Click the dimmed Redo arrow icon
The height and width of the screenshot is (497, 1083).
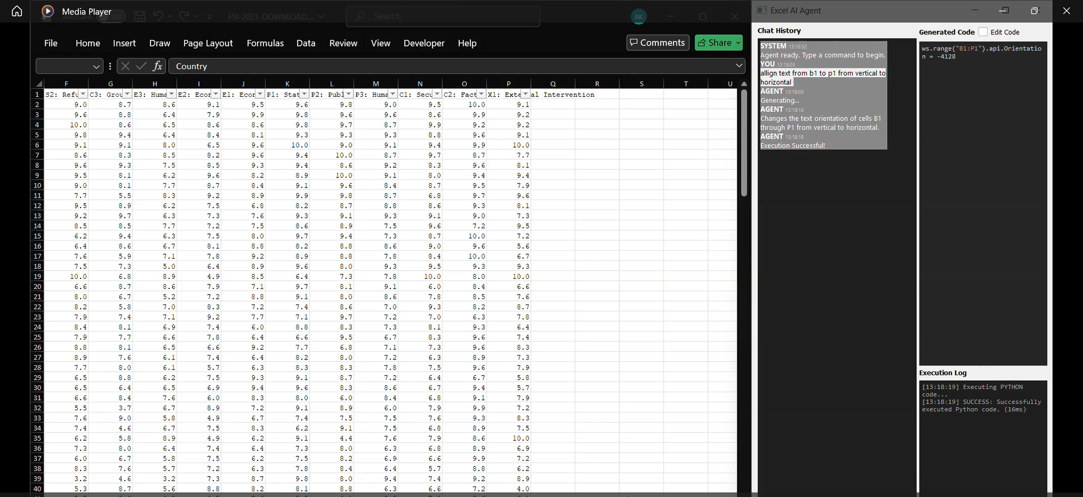(184, 16)
